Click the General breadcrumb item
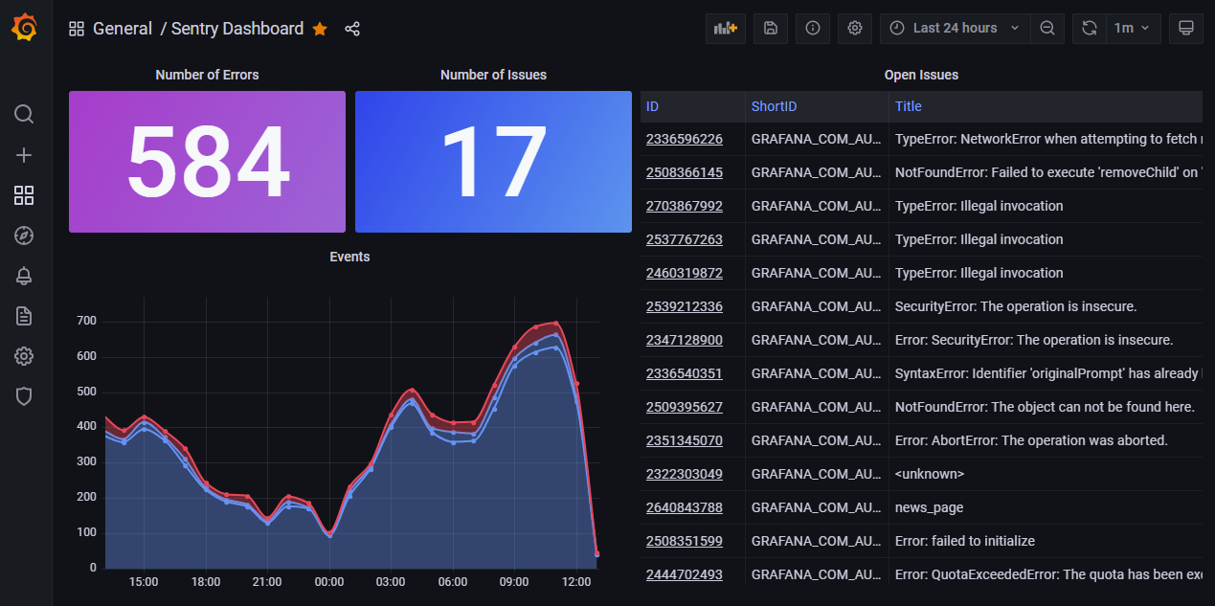 click(x=123, y=29)
